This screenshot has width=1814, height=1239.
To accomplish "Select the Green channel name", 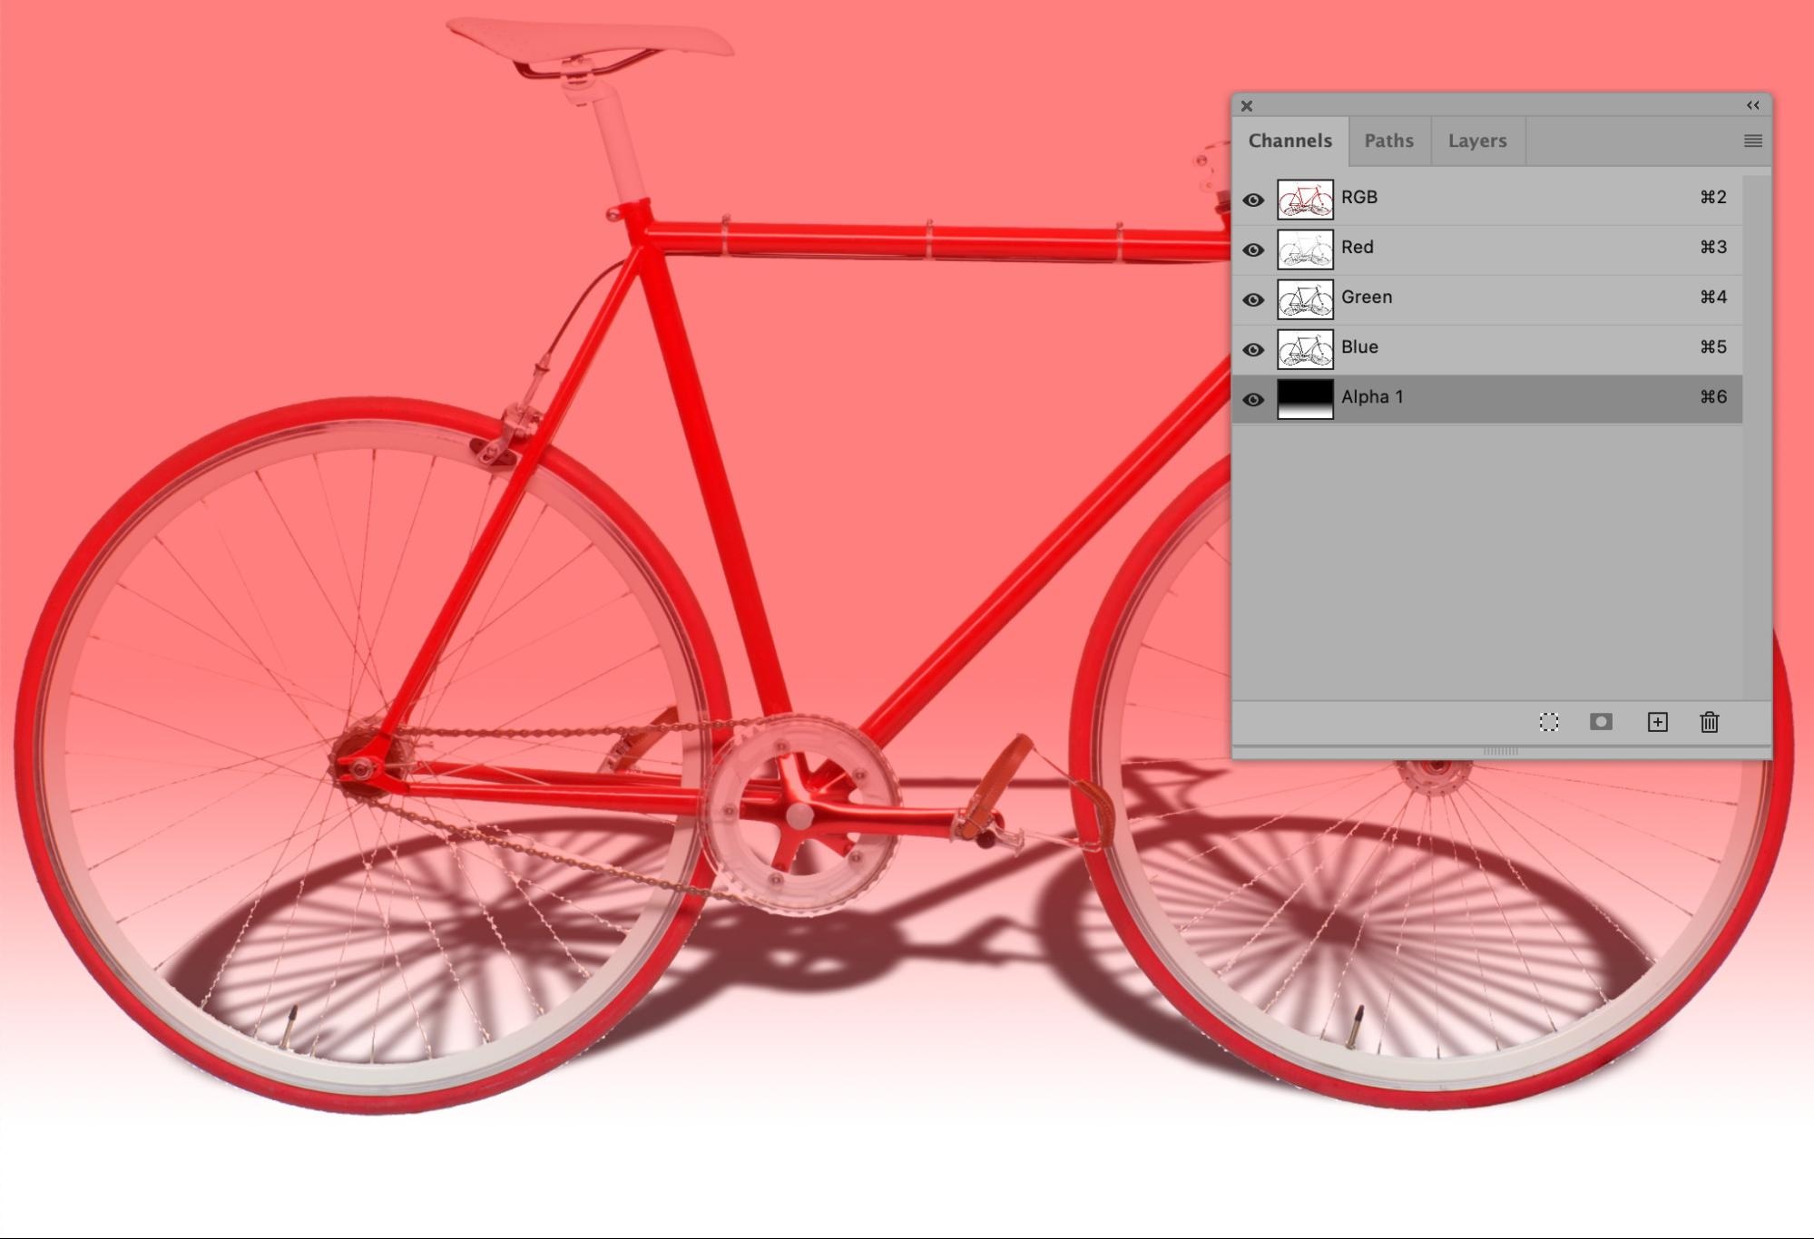I will click(1366, 298).
